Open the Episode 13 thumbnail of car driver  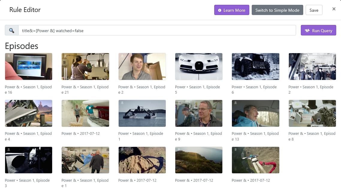pos(255,113)
